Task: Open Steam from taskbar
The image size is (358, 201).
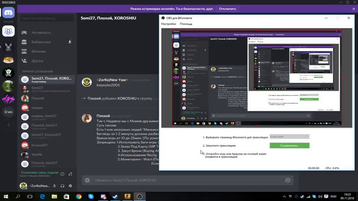Action: [x=115, y=197]
